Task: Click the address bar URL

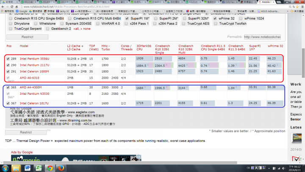Action: point(67,7)
